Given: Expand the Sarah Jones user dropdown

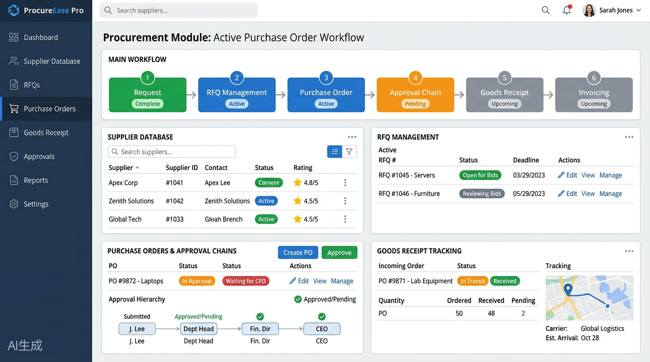Looking at the screenshot, I should coord(639,10).
